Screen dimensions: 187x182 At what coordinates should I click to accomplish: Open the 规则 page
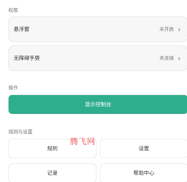click(52, 149)
